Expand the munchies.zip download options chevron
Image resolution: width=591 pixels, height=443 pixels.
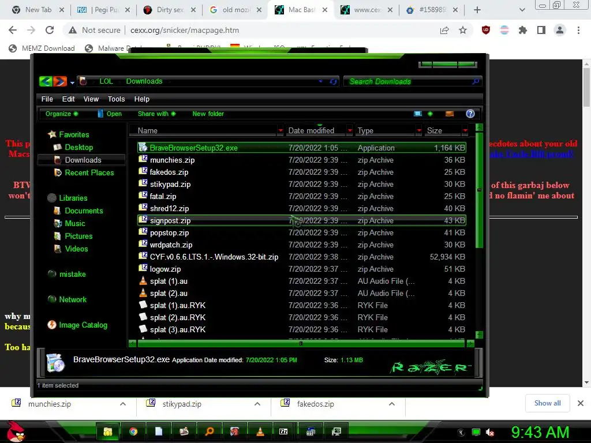point(123,404)
